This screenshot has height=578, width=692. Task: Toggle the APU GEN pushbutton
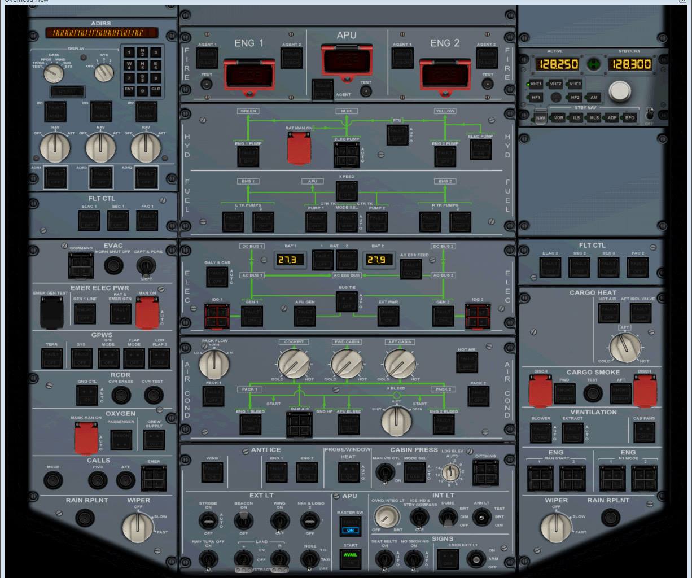click(x=305, y=316)
